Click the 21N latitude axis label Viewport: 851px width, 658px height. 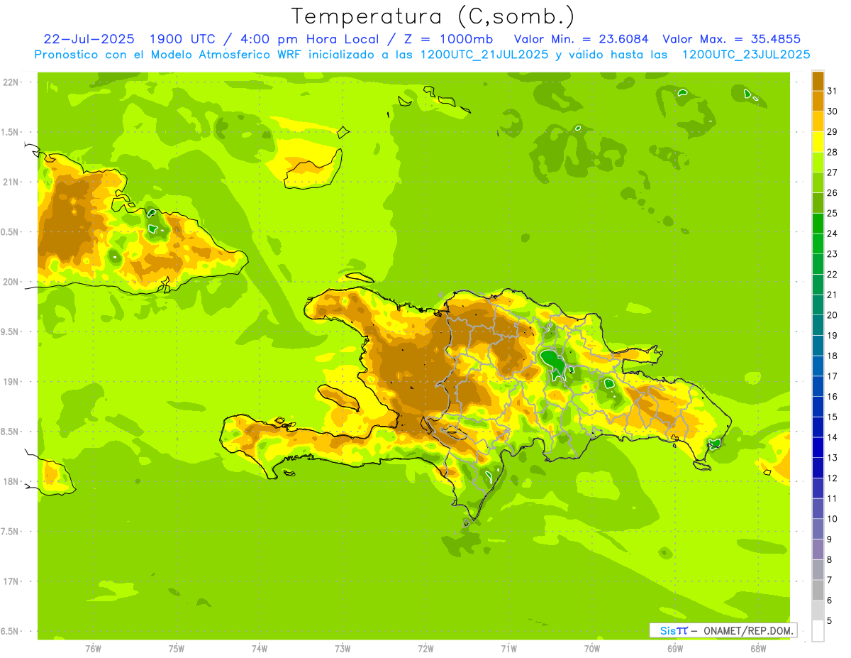(x=11, y=182)
